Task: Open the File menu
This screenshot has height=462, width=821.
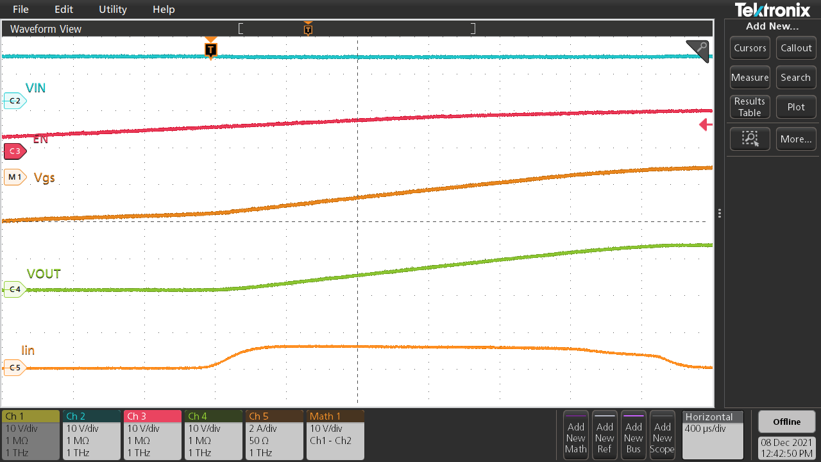Action: [20, 9]
